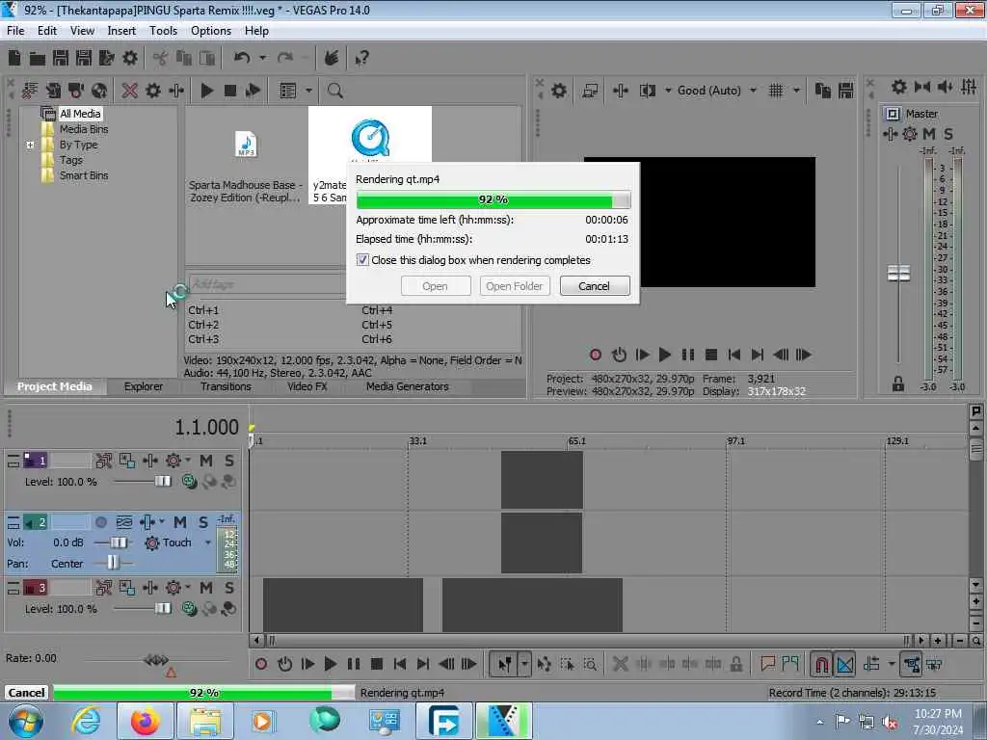
Task: Open automation settings dropdown on track 1
Action: (x=188, y=461)
